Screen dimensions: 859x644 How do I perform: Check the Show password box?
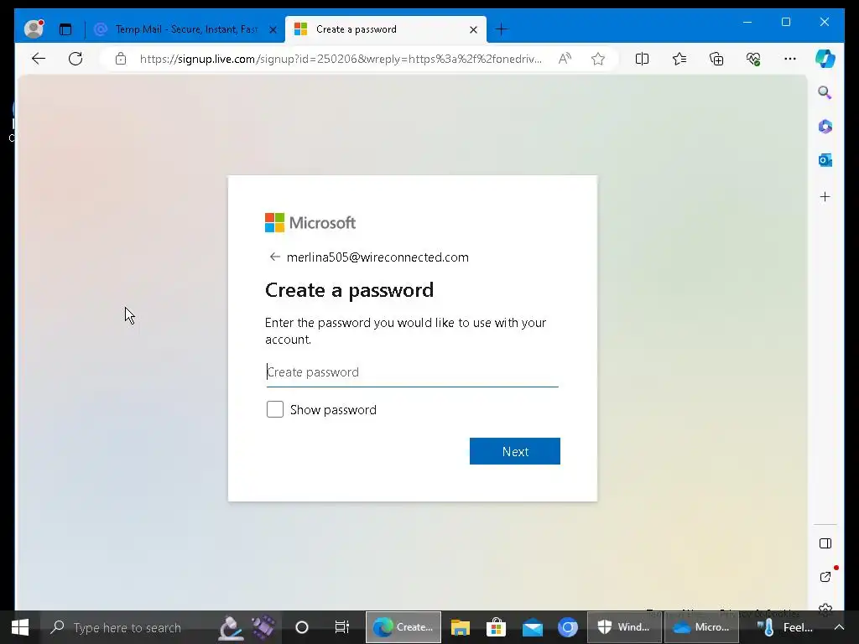(275, 409)
